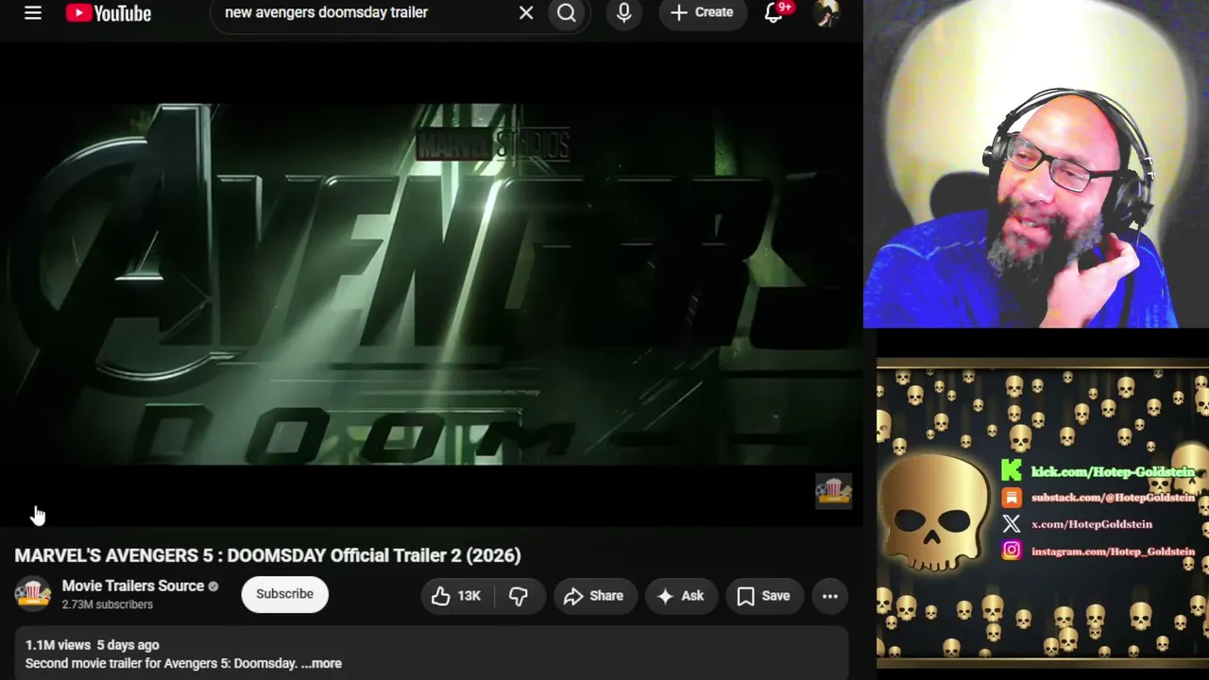Click the kick.com/Hotep-Goldstein text
This screenshot has height=680, width=1209.
click(1113, 471)
